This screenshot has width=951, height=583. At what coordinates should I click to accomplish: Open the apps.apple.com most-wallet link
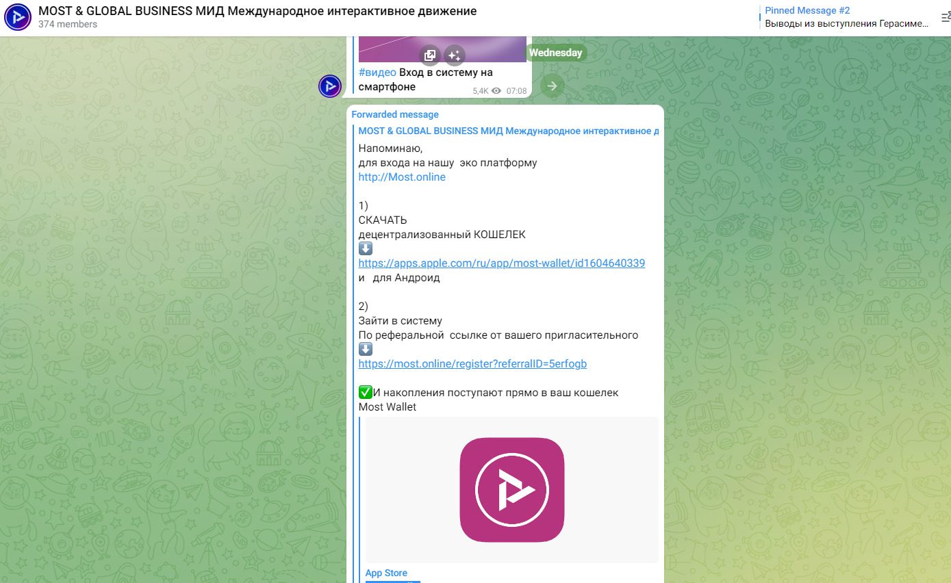(502, 263)
